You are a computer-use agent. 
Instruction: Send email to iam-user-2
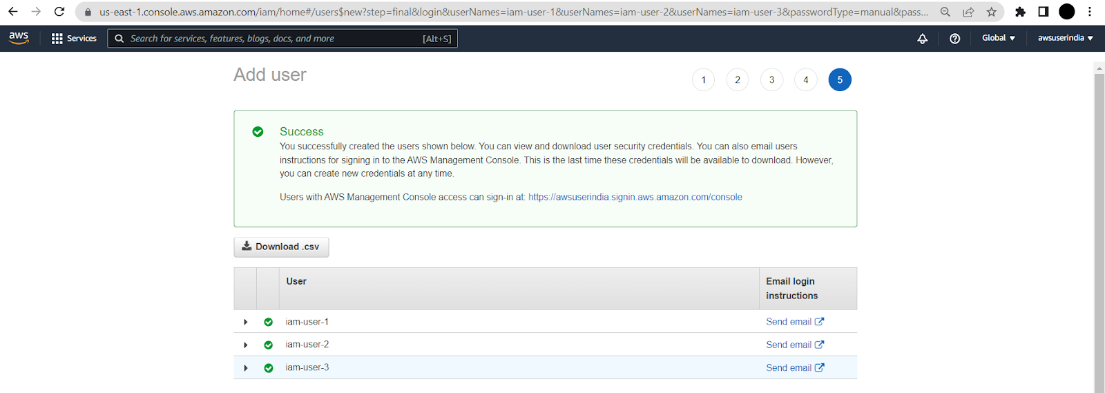[795, 345]
